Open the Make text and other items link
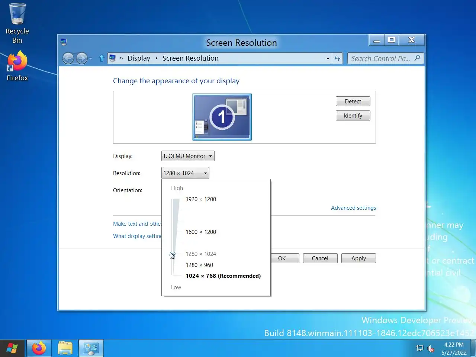The image size is (476, 357). (x=137, y=224)
